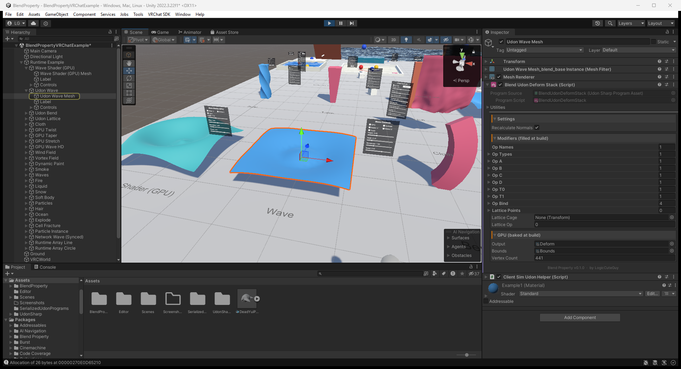681x369 pixels.
Task: Open undo history icon
Action: [598, 23]
